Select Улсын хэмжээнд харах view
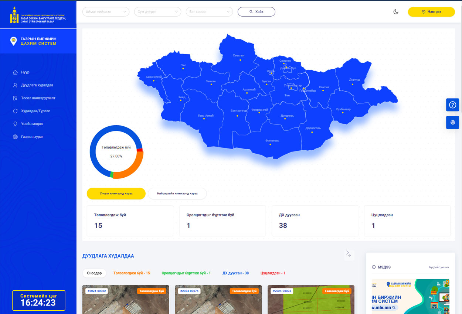 coord(116,194)
